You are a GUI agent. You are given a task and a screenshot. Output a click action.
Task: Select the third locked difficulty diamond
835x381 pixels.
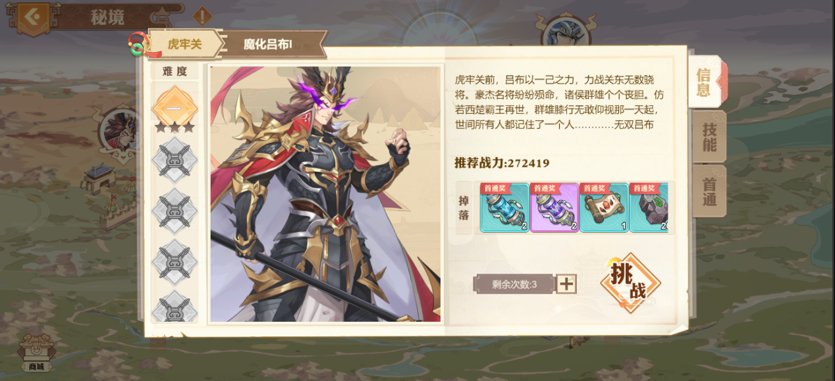tap(175, 262)
